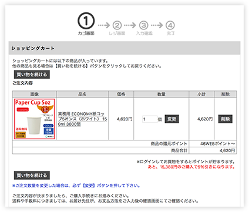This screenshot has height=212, width=249.
Task: Click the 削除 column header
Action: point(226,95)
